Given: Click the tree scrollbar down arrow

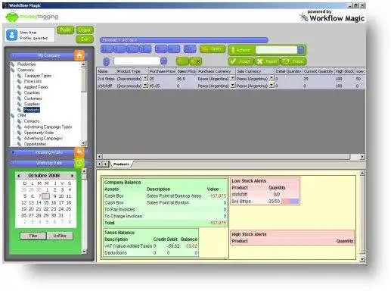Looking at the screenshot, I should pyautogui.click(x=84, y=144).
